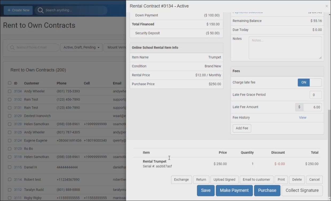Check the box for contract 3123
Image resolution: width=331 pixels, height=201 pixels.
[x=10, y=149]
